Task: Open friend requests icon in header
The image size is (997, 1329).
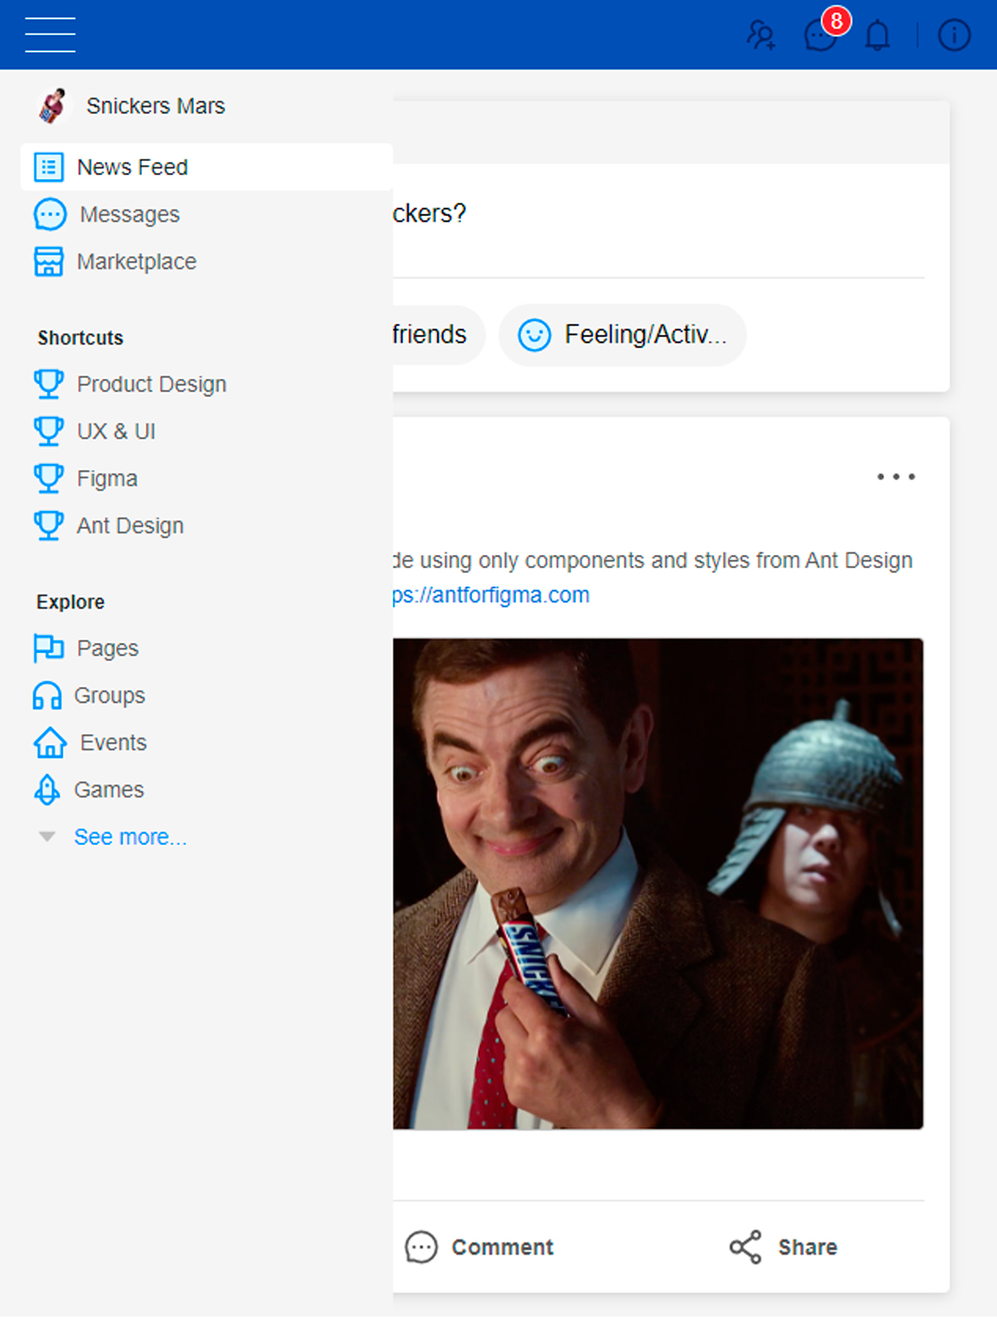Action: click(761, 35)
